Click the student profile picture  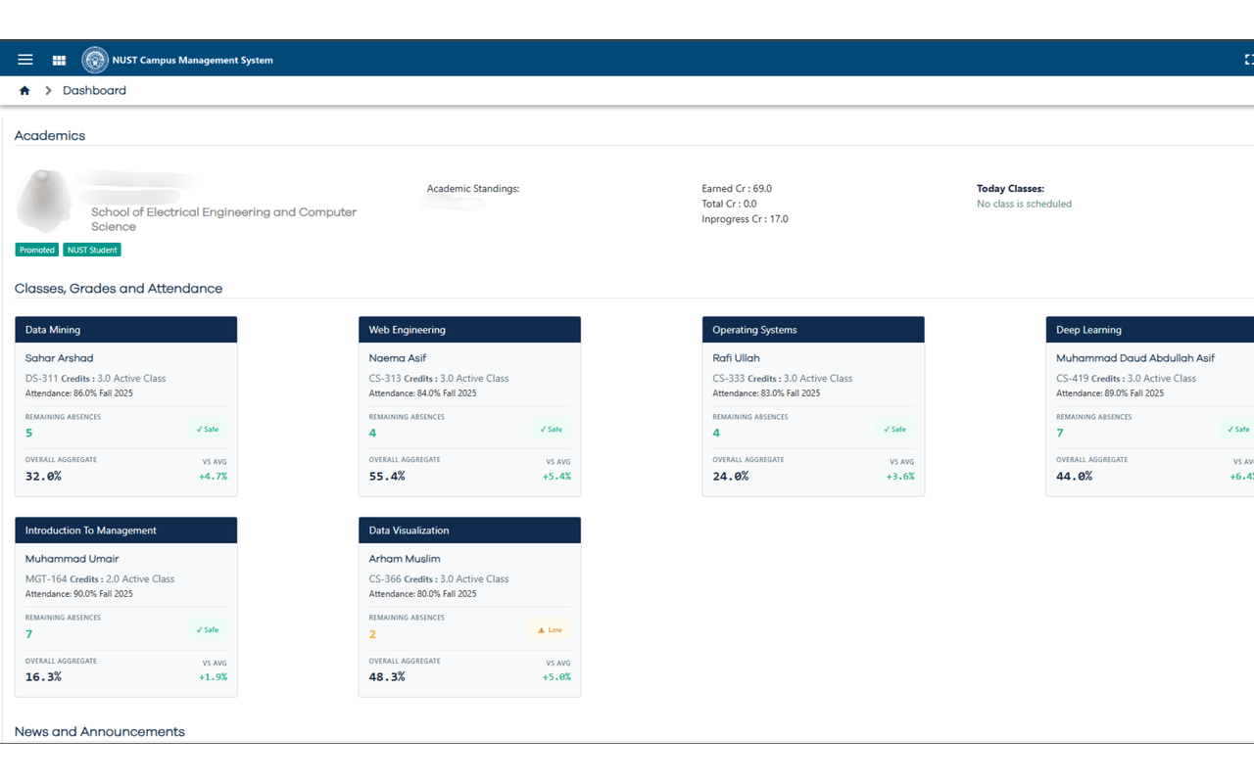[x=45, y=202]
